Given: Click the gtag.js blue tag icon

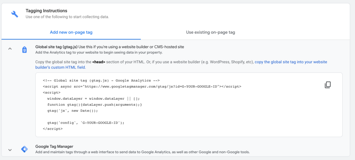Looking at the screenshot, I should pos(25,50).
